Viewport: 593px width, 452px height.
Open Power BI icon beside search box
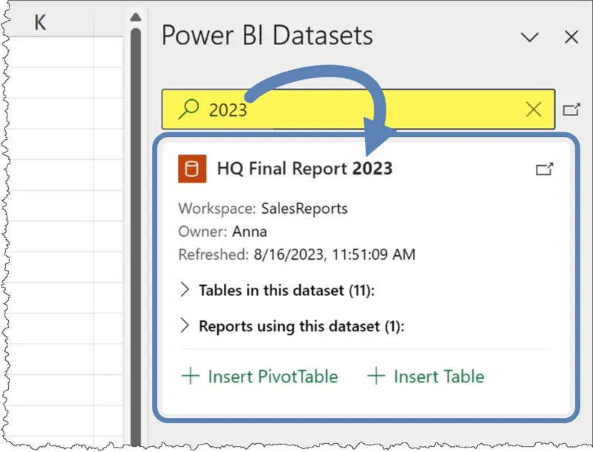(571, 109)
